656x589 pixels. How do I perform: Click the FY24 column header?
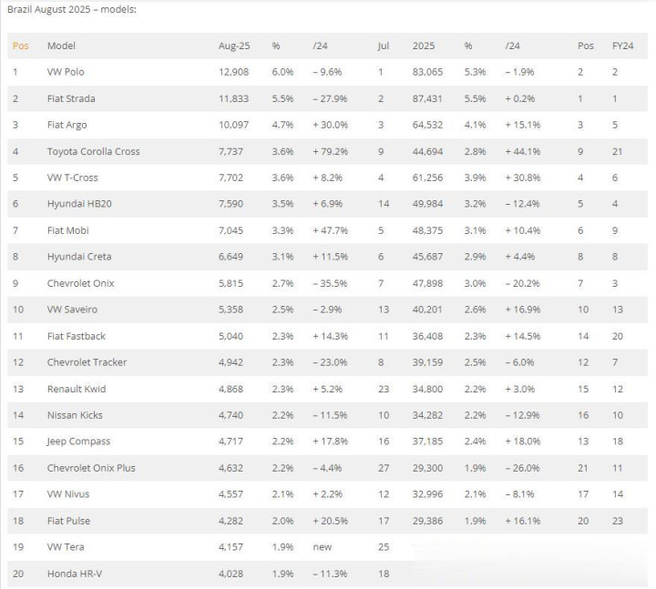(x=622, y=46)
